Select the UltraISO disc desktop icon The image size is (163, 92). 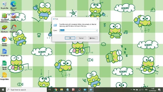coord(13,17)
